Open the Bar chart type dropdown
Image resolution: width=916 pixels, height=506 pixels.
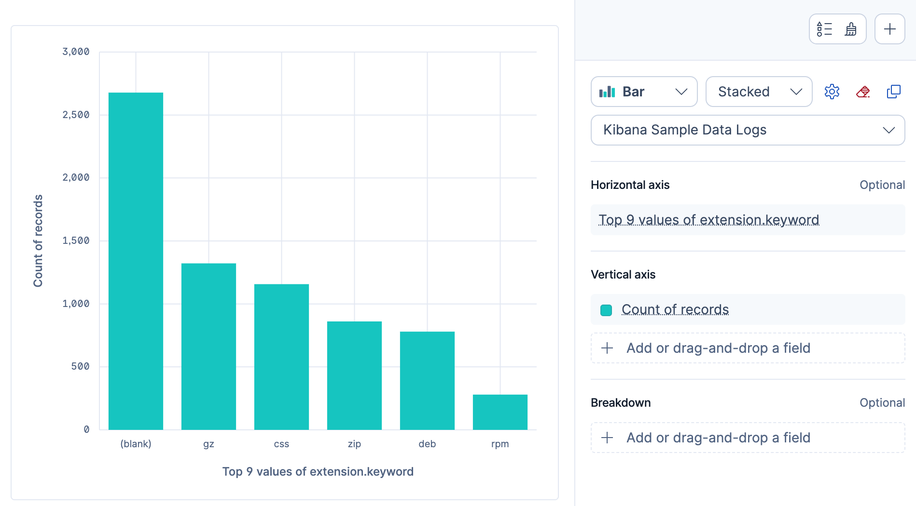coord(644,92)
